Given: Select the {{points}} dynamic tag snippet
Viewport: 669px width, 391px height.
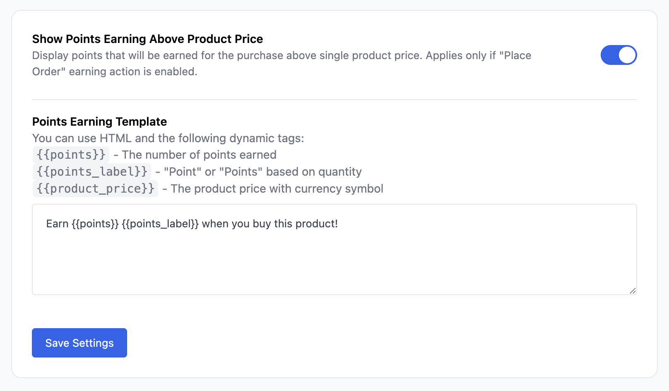Looking at the screenshot, I should (70, 155).
